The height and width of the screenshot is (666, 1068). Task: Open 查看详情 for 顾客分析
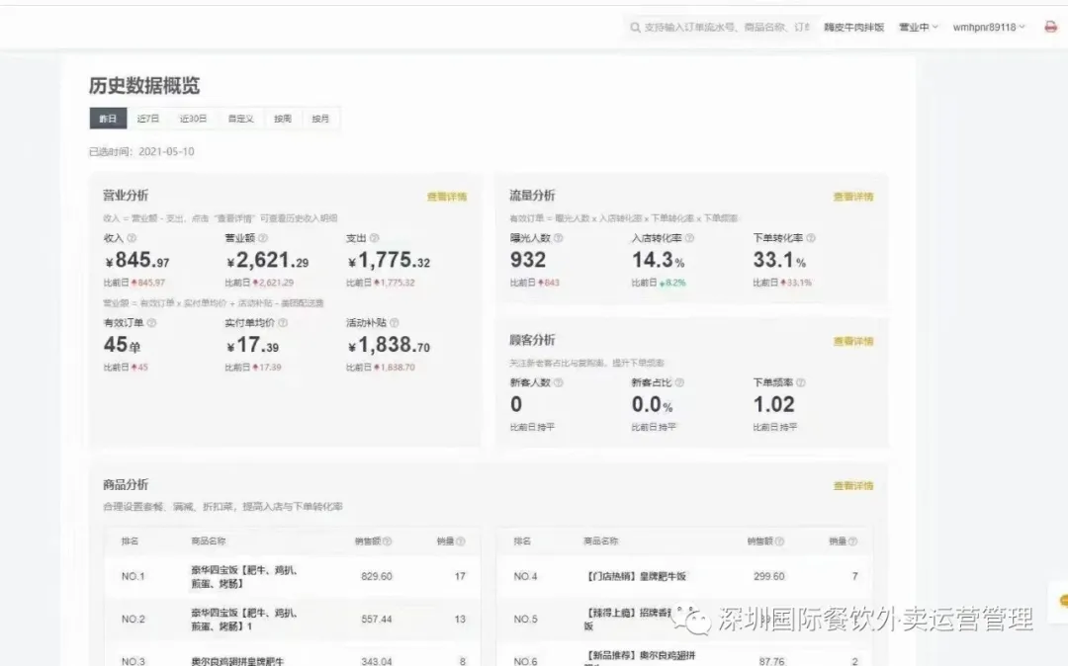tap(853, 341)
